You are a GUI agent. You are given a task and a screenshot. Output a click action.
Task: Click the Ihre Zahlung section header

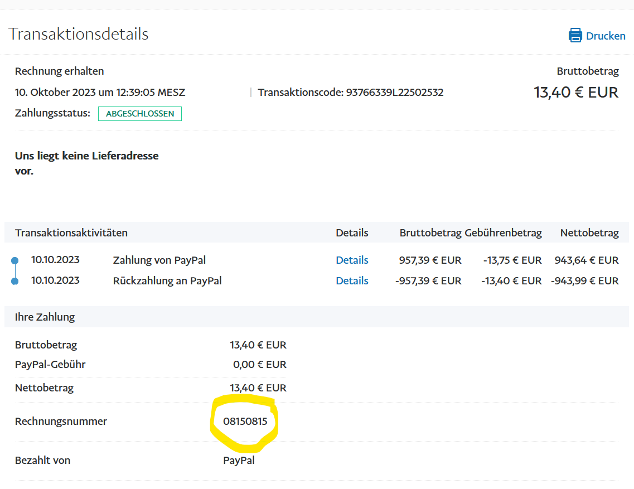[45, 317]
